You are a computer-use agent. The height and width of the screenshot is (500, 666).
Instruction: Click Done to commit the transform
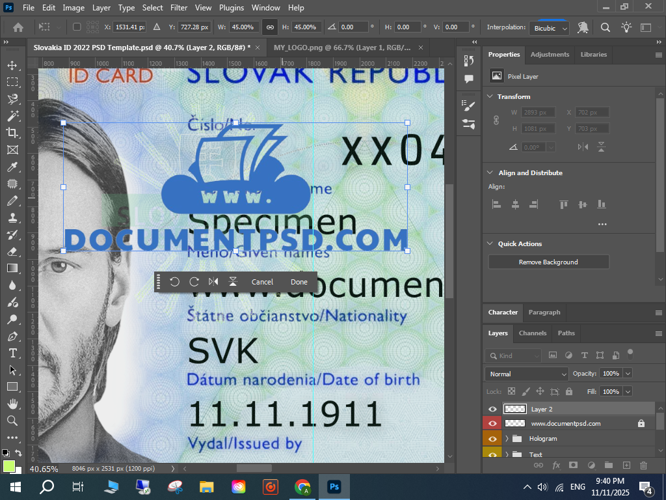click(x=299, y=282)
